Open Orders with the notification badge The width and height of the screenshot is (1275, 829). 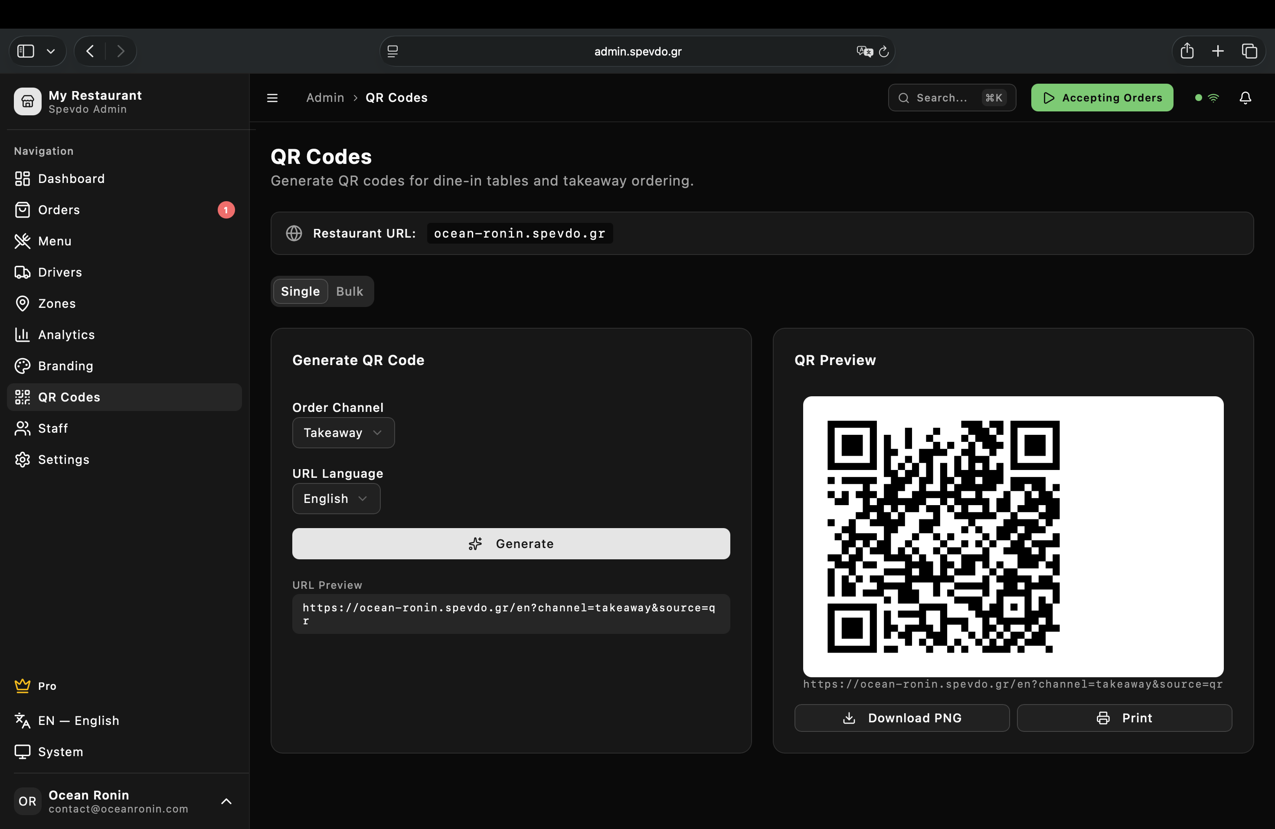pyautogui.click(x=59, y=209)
